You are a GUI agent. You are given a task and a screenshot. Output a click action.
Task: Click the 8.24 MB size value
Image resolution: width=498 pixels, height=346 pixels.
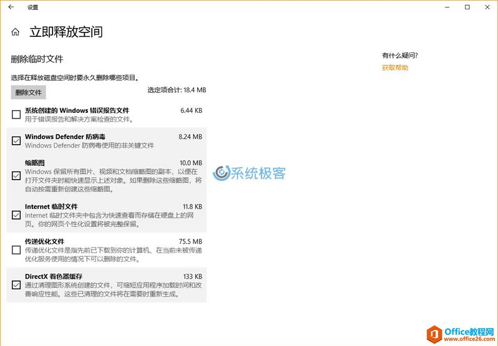[190, 137]
